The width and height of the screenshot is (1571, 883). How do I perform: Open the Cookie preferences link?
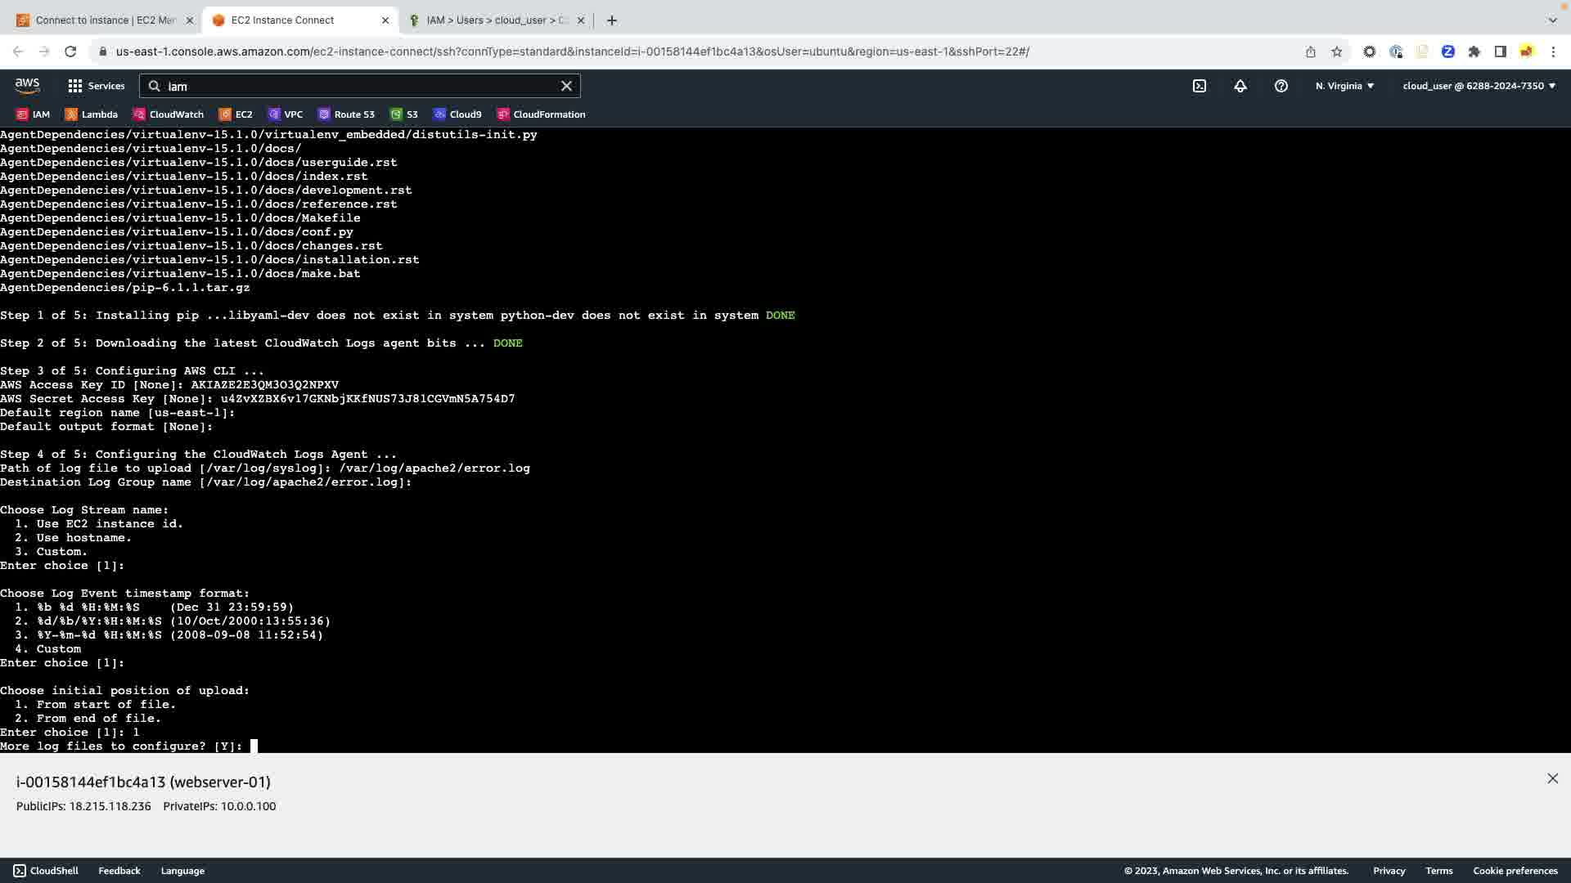click(1515, 871)
